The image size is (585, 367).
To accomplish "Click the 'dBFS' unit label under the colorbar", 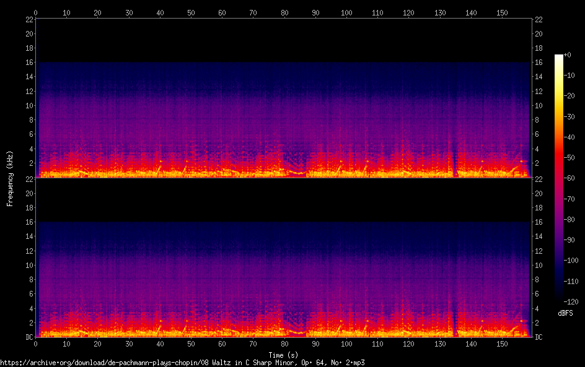I will 565,313.
